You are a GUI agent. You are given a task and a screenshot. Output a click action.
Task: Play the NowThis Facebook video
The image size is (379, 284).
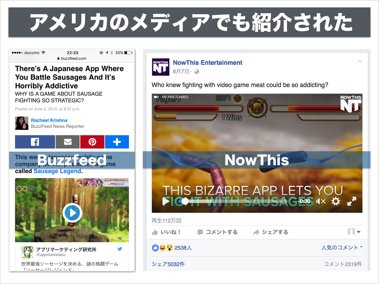[166, 201]
